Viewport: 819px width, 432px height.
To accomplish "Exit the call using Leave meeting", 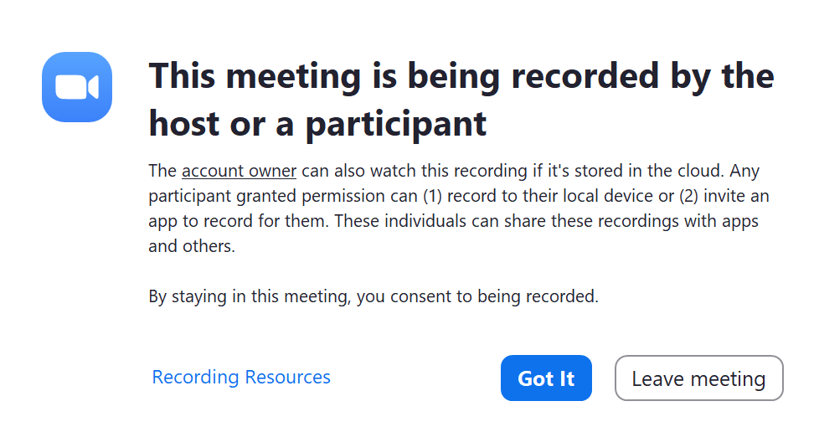I will coord(699,378).
